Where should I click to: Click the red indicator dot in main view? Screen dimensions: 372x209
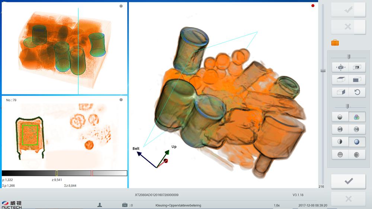tap(313, 6)
